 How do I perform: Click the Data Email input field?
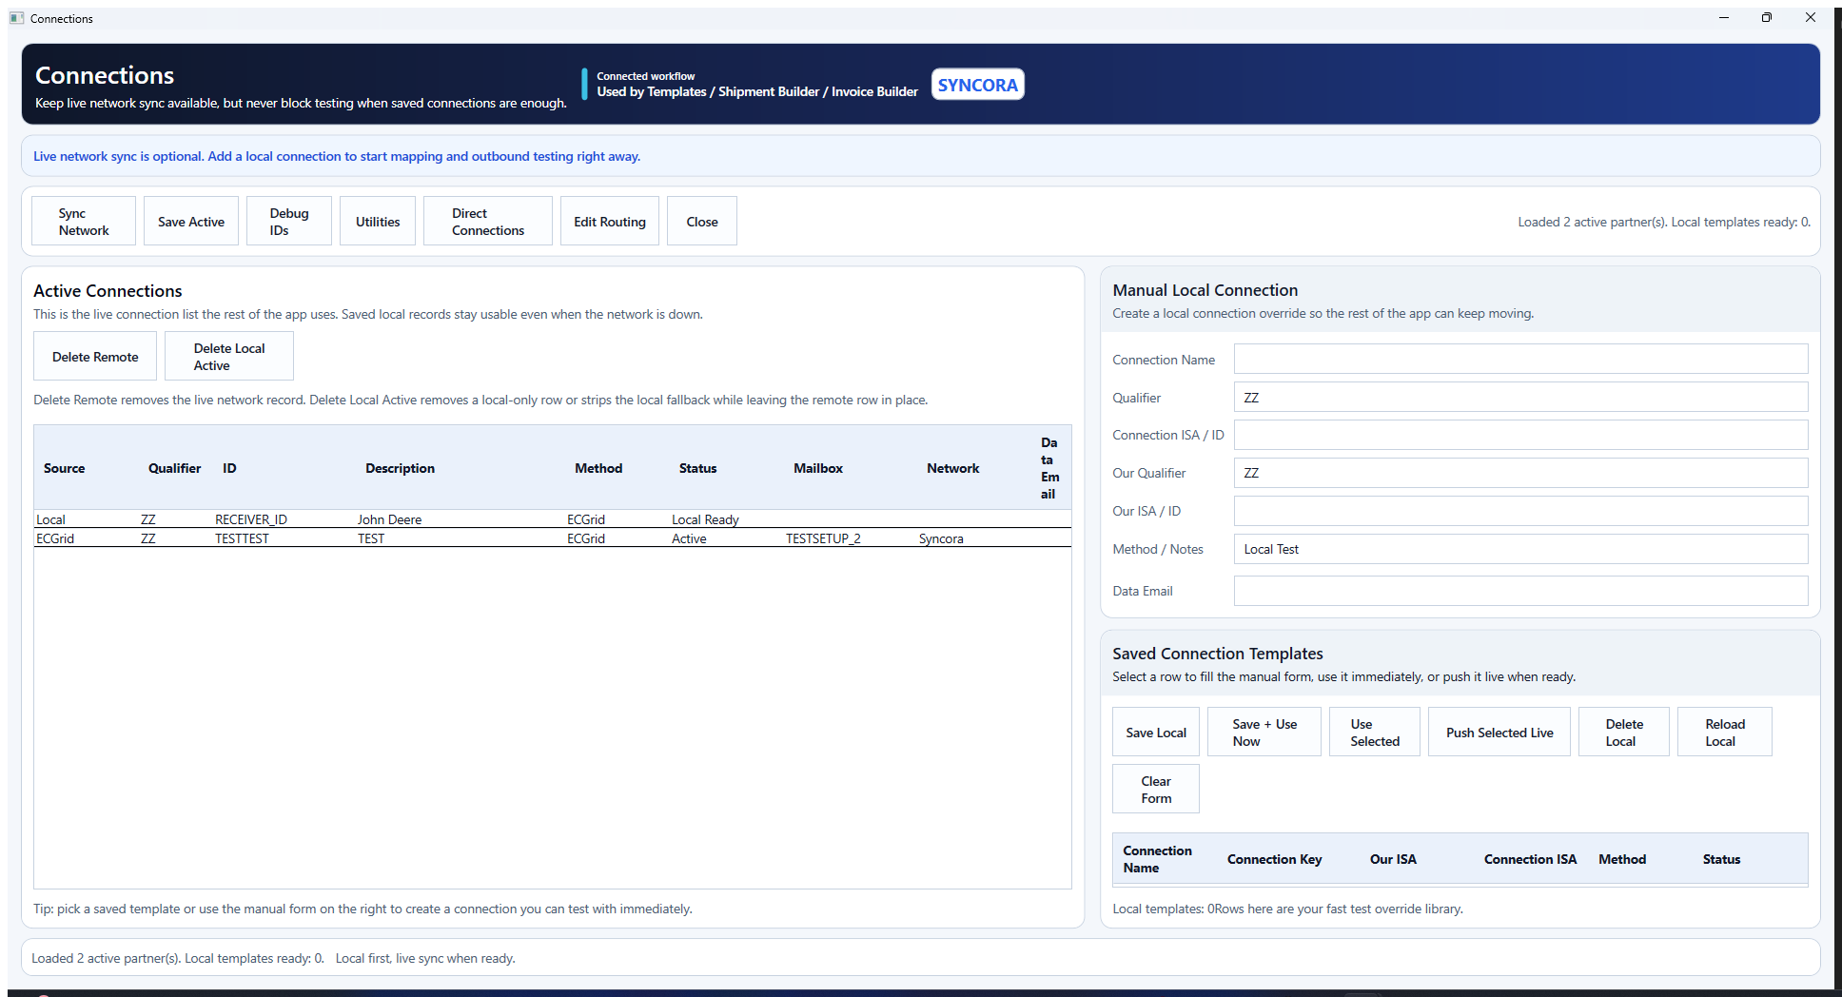(x=1519, y=591)
